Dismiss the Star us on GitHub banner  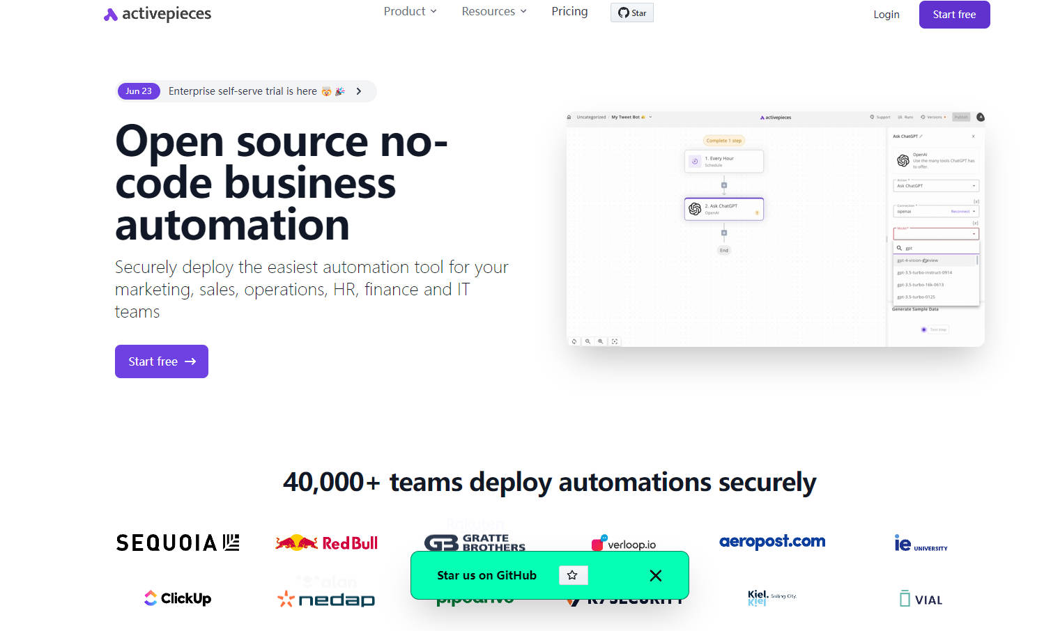point(655,575)
